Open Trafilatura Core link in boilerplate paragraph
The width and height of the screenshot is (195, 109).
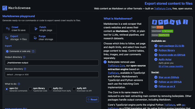(x=116, y=66)
